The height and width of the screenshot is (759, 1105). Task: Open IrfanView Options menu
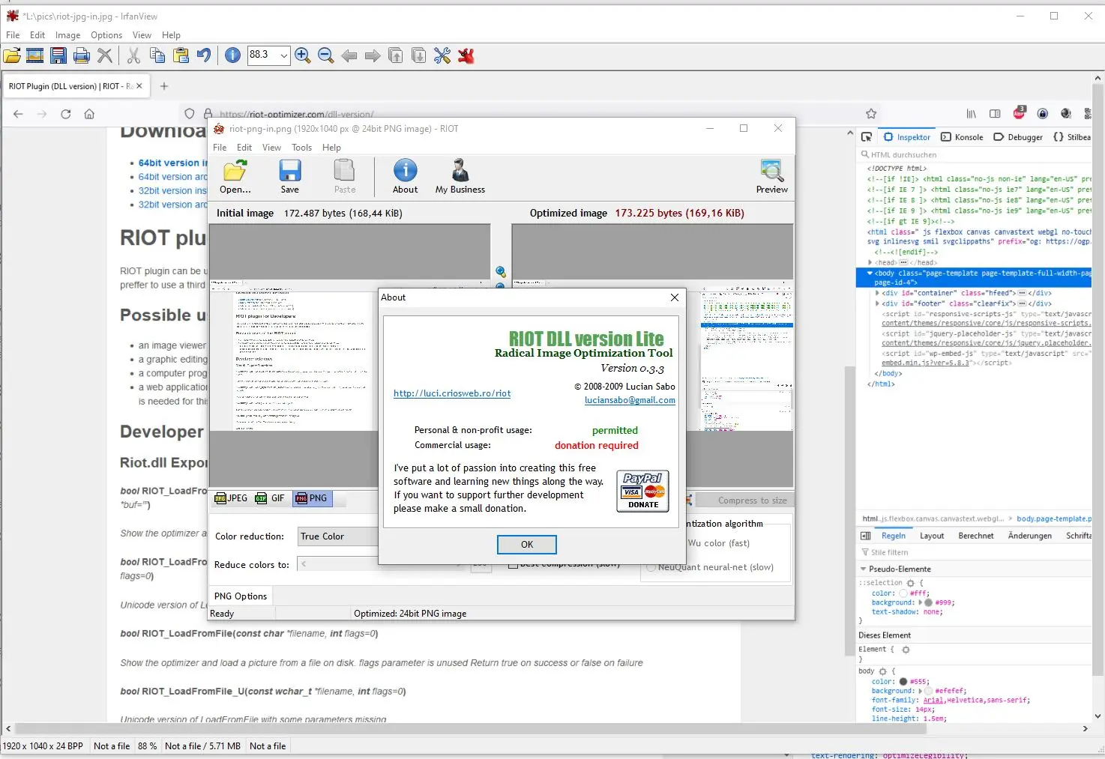coord(106,35)
